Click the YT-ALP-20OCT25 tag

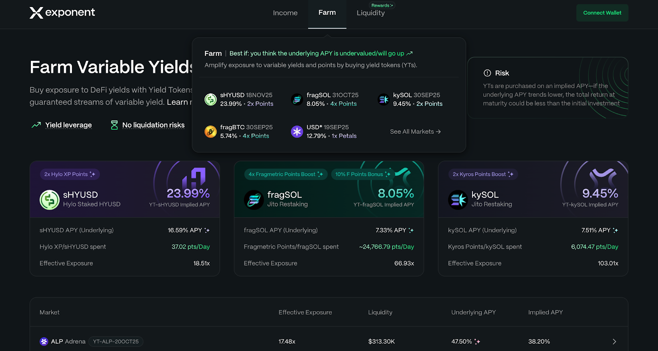pyautogui.click(x=116, y=342)
